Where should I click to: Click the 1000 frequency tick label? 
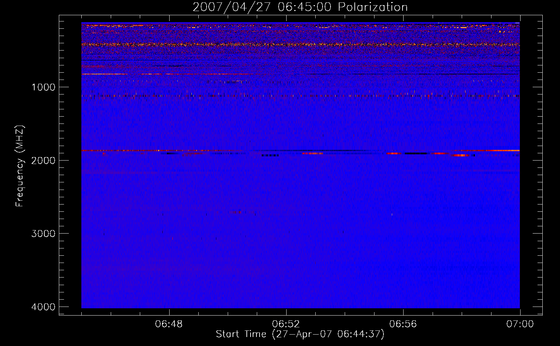tap(43, 87)
